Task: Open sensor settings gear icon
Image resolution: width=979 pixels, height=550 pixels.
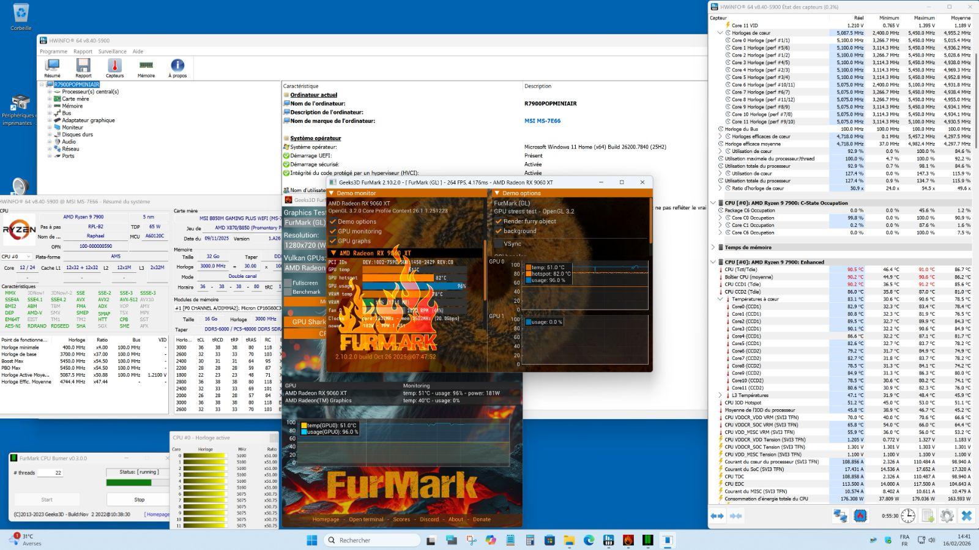Action: (947, 516)
